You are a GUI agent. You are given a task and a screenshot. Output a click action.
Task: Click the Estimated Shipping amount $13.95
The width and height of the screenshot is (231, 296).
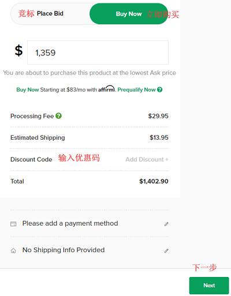click(x=159, y=137)
